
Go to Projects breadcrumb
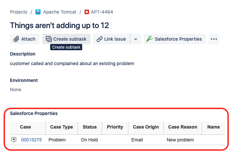pyautogui.click(x=18, y=12)
